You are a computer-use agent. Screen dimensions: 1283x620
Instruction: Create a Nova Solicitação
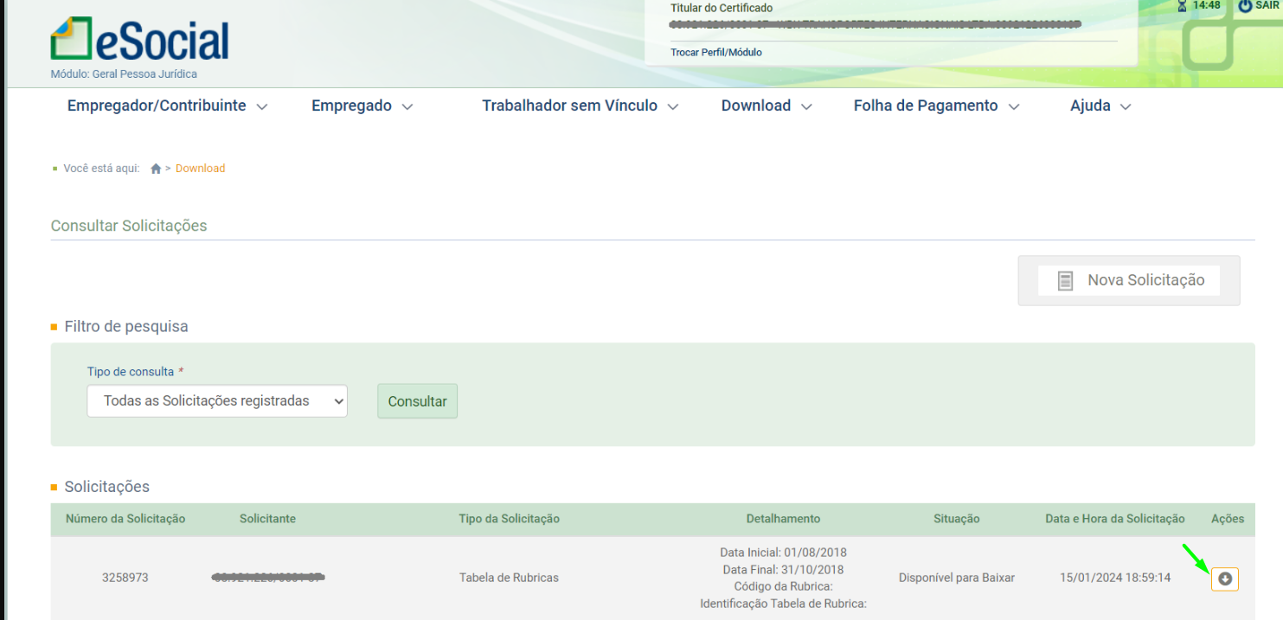tap(1128, 280)
